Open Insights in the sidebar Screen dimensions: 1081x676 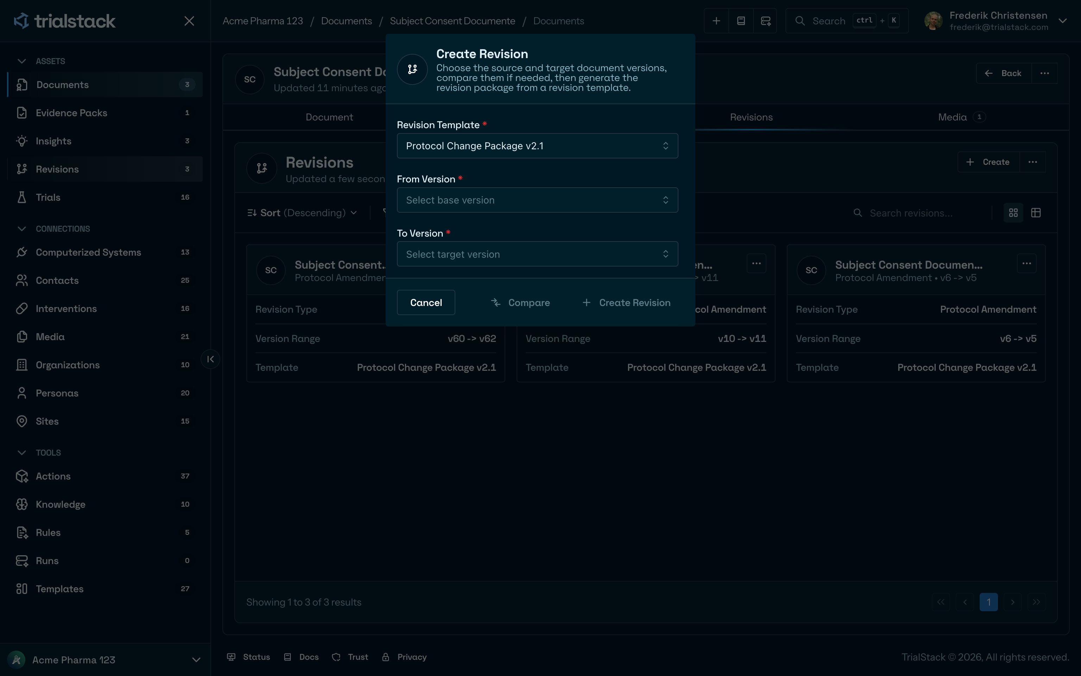pos(105,141)
